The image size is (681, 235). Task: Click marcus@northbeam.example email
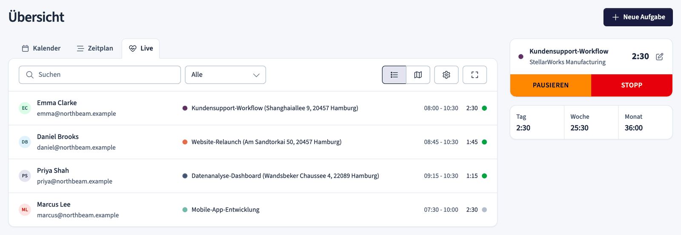pos(78,215)
